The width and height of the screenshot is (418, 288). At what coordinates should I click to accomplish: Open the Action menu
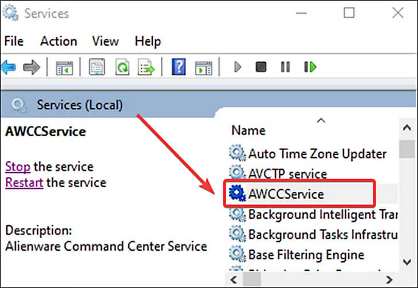coord(58,41)
